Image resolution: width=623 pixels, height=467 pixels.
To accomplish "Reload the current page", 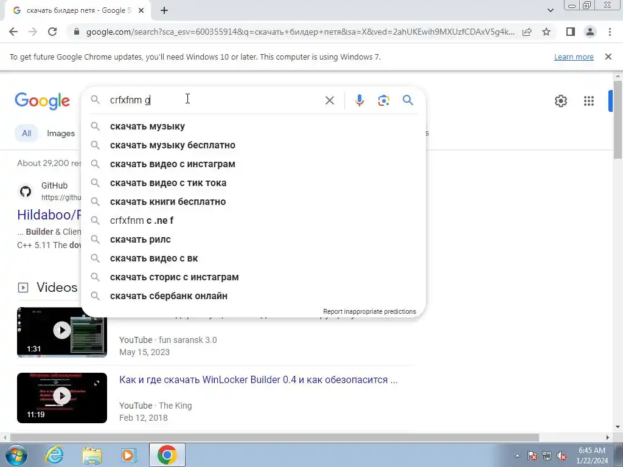I will point(52,32).
